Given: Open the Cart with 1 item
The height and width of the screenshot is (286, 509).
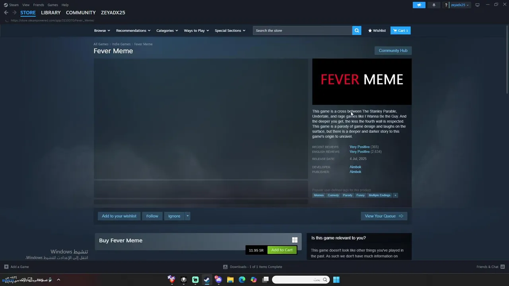Looking at the screenshot, I should coord(400,31).
